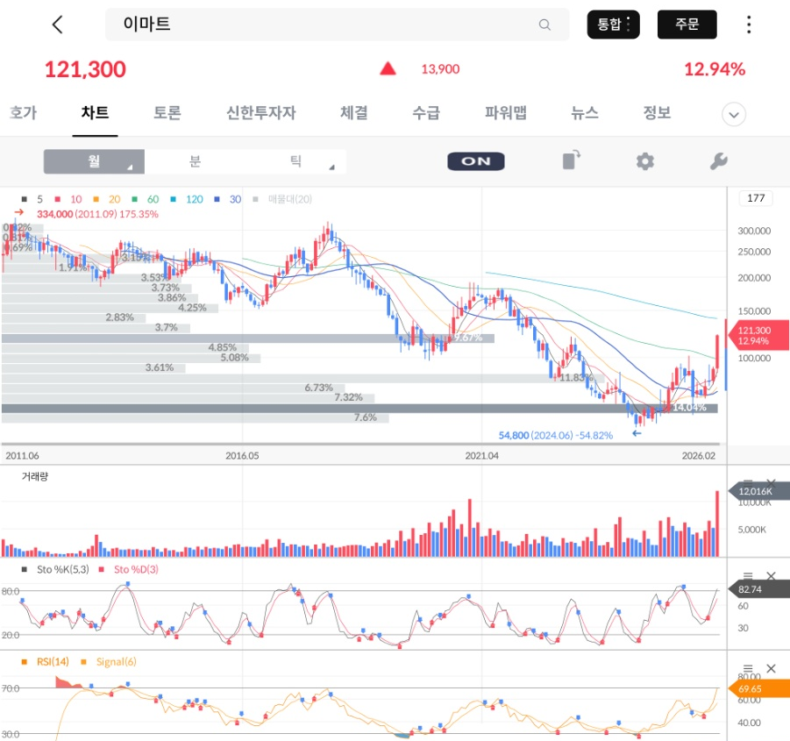Expand the chevron next to 정보 tab

click(x=733, y=114)
